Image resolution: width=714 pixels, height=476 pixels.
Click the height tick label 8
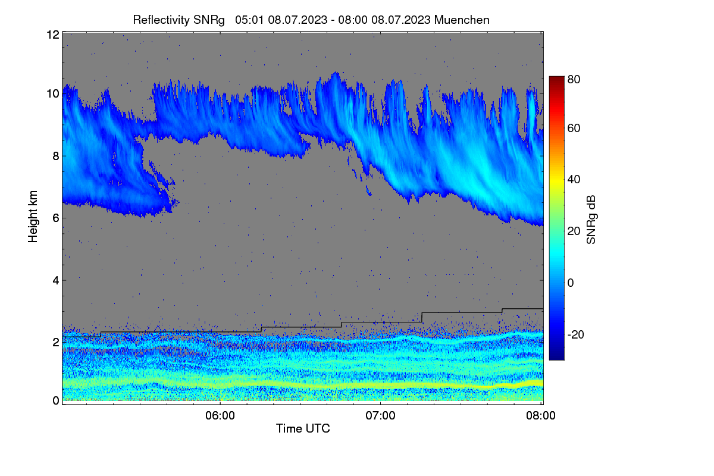coord(55,156)
